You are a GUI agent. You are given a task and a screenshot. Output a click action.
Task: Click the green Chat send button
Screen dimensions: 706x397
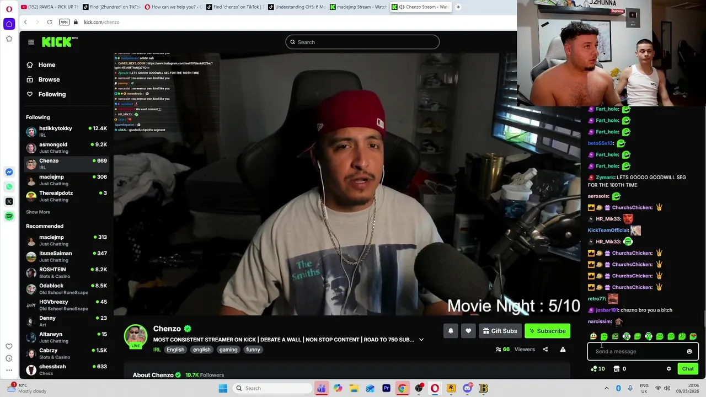point(688,369)
